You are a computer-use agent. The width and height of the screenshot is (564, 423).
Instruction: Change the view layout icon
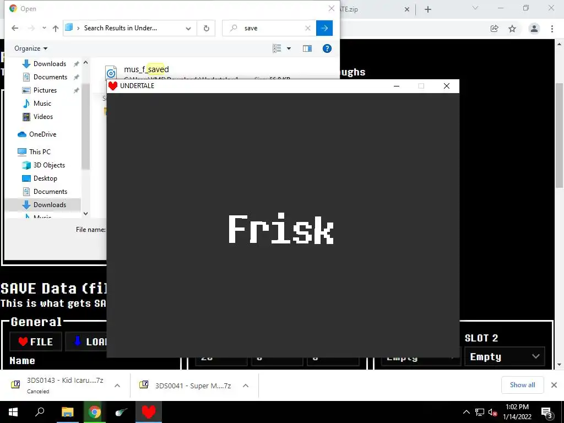pos(276,48)
